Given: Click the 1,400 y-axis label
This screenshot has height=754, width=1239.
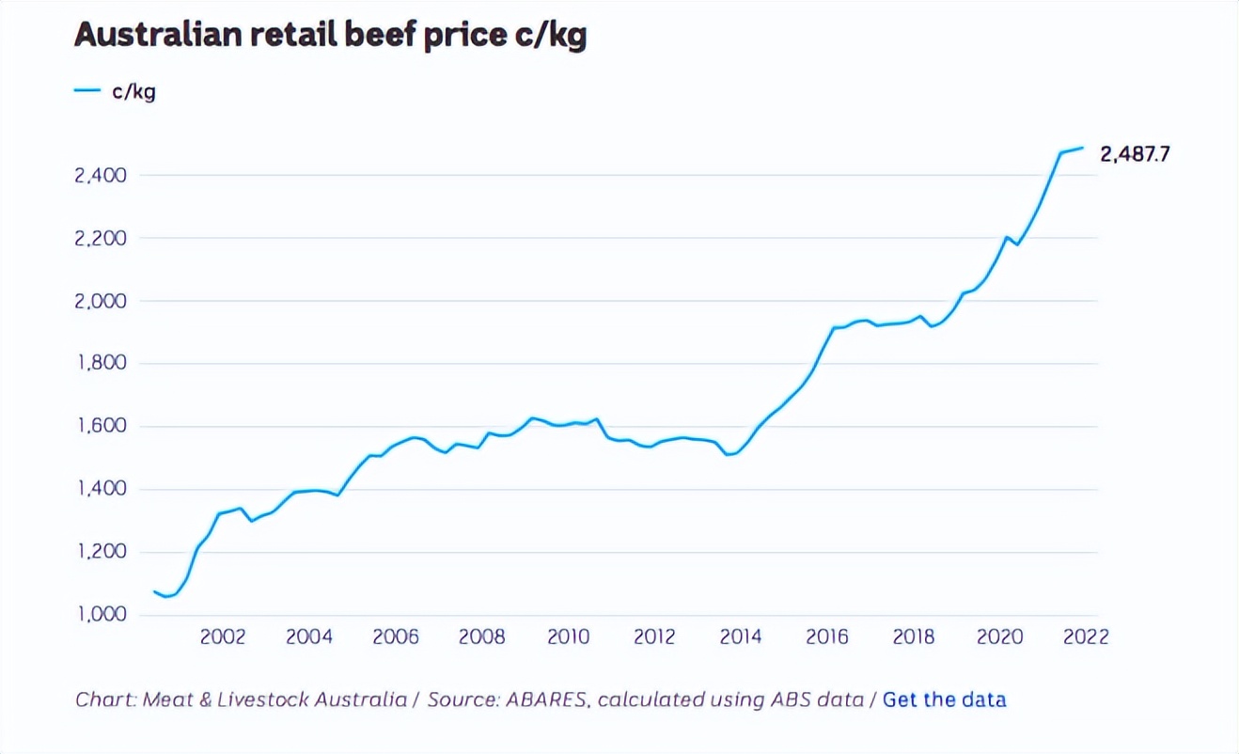Looking at the screenshot, I should pos(102,489).
